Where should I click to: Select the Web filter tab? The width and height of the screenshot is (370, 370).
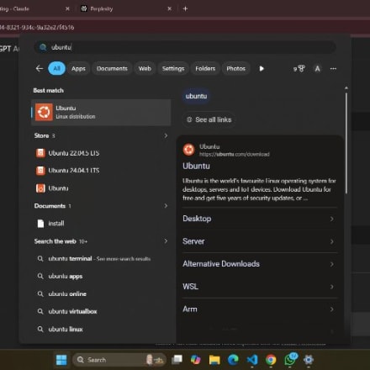coord(145,68)
